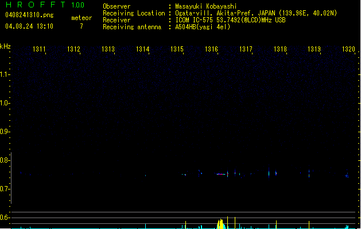Click the 1314 time axis marker
Image resolution: width=361 pixels, height=229 pixels.
point(143,49)
